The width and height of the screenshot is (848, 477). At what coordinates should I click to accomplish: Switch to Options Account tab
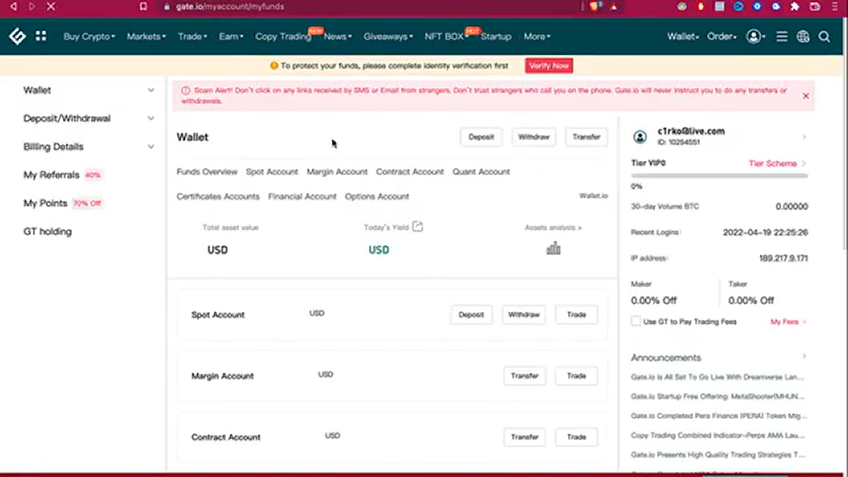pos(377,197)
